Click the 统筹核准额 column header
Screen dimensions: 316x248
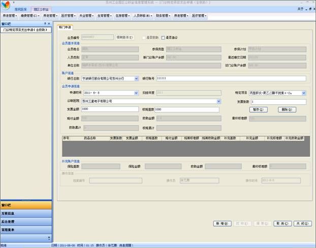click(192, 138)
